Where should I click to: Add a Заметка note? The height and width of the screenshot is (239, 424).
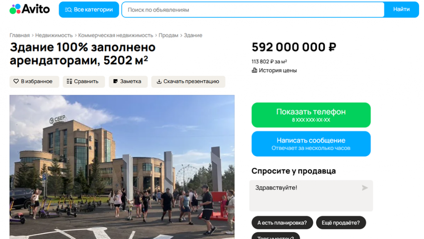[128, 82]
